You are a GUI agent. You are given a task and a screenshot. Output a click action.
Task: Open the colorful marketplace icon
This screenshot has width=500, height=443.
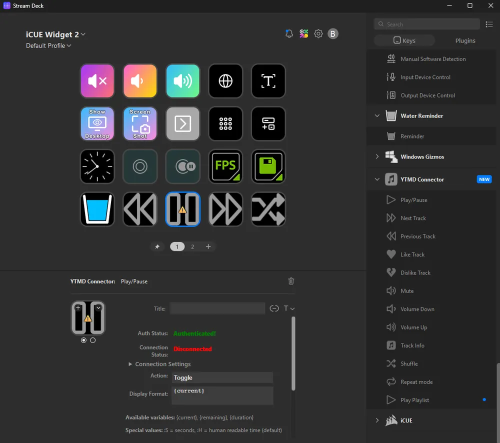303,33
